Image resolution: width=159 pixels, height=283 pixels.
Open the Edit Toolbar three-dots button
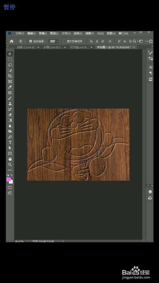click(x=10, y=170)
